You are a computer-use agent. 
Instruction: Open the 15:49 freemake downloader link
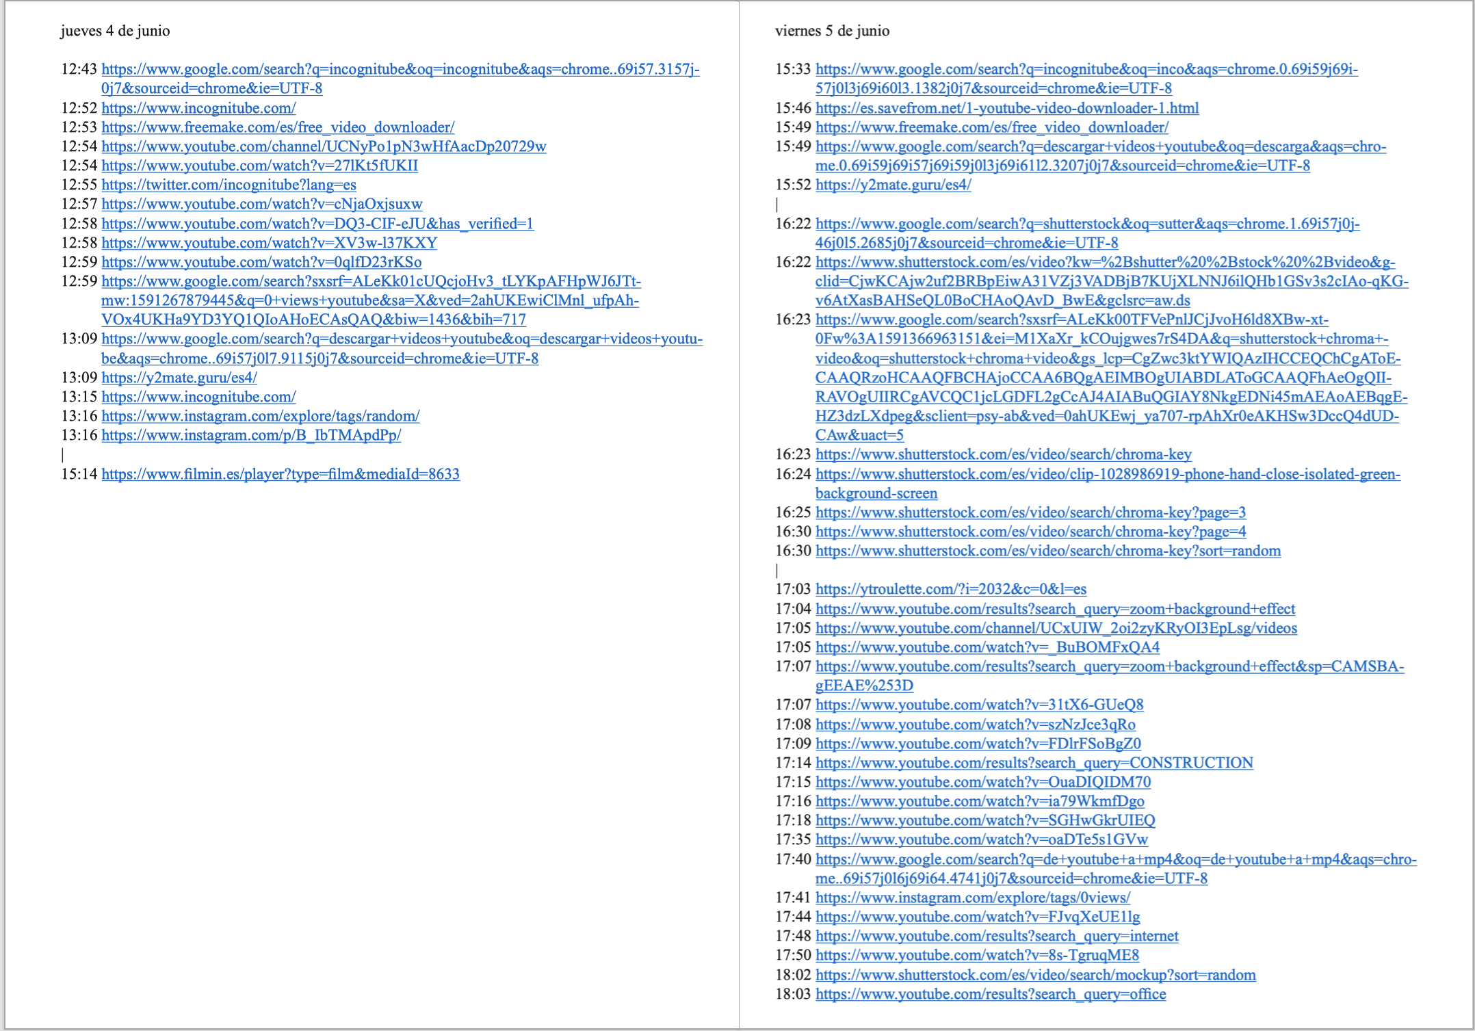(x=992, y=127)
